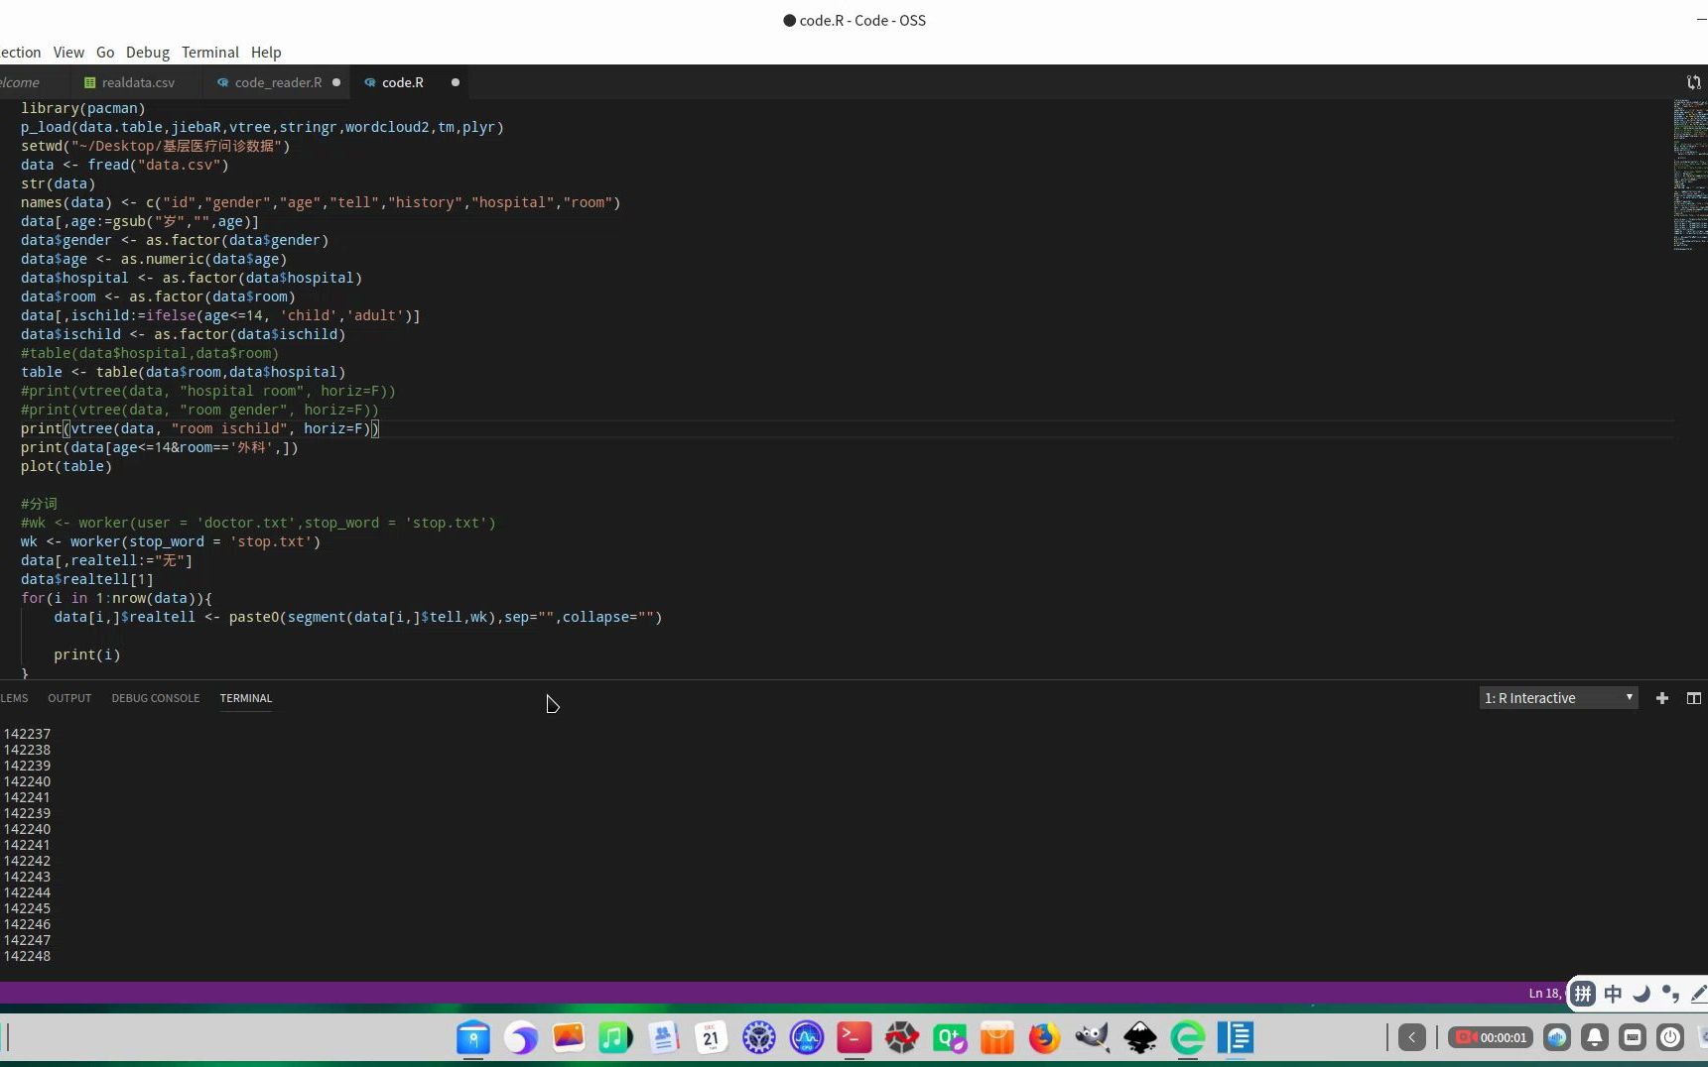
Task: Click the for(i in 1:nrow(data)) line
Action: tap(116, 598)
